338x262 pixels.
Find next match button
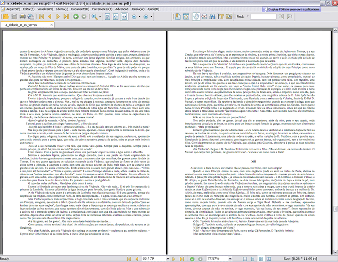point(289,16)
